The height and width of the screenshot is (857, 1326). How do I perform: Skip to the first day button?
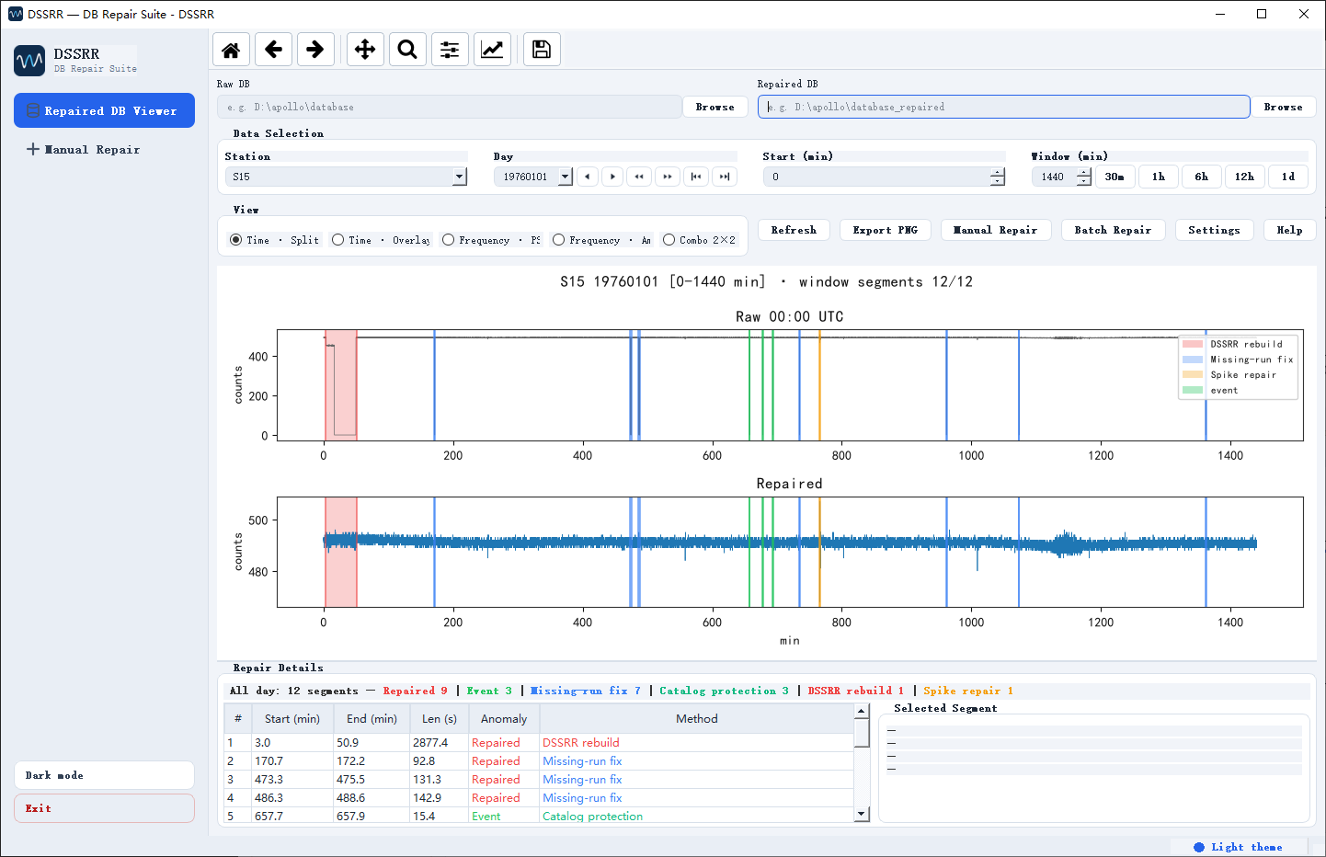696,177
